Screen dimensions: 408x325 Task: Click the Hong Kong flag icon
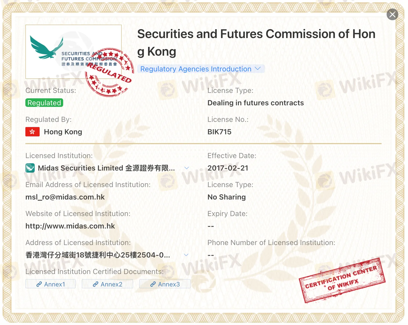pyautogui.click(x=32, y=132)
